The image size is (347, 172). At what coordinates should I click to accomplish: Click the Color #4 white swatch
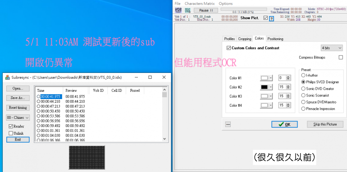tap(265, 105)
